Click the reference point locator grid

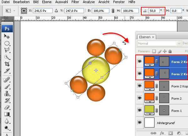pyautogui.click(x=23, y=11)
